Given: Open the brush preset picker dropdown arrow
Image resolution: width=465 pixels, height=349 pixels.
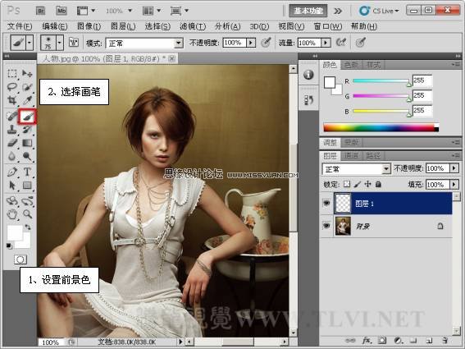Looking at the screenshot, I should click(x=59, y=43).
